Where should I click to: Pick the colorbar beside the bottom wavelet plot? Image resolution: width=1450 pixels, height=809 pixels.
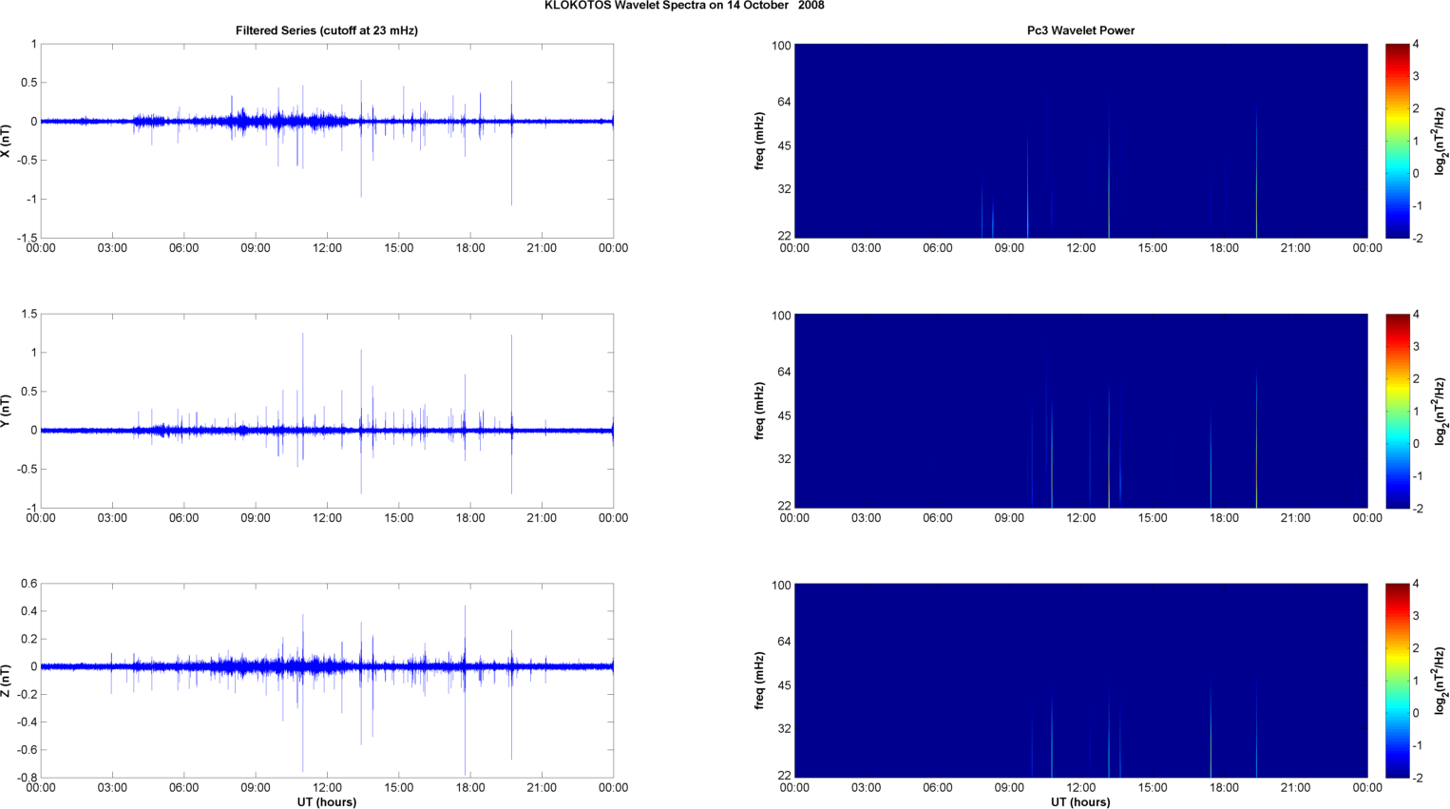point(1397,681)
